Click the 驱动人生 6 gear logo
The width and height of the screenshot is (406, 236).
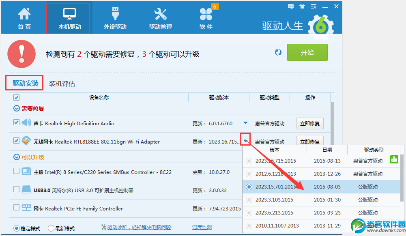321,27
